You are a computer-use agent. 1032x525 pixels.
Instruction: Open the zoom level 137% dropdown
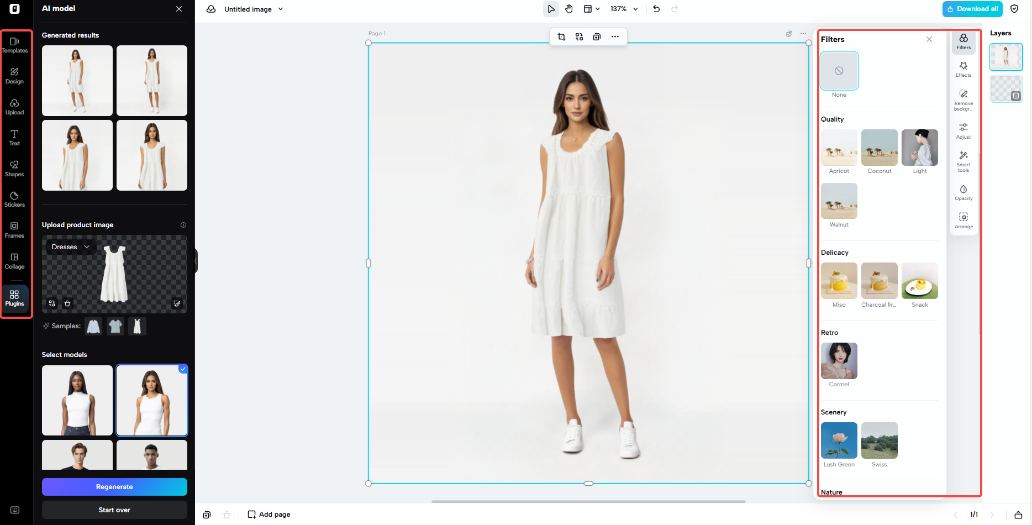coord(624,9)
